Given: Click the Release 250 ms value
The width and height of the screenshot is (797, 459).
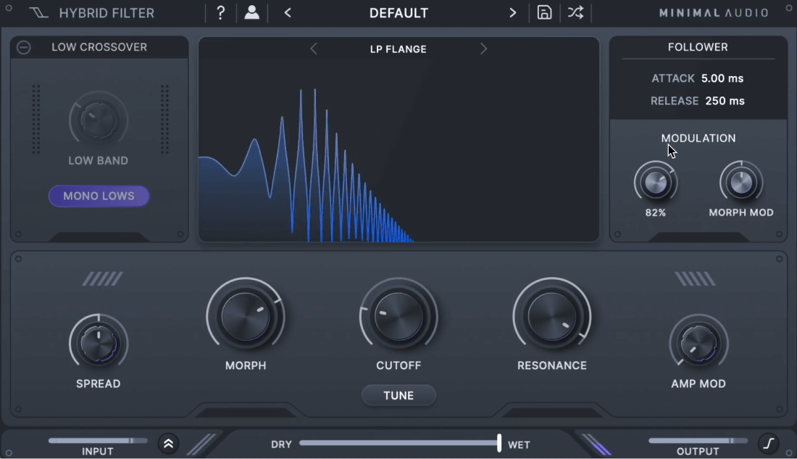Looking at the screenshot, I should (x=725, y=101).
